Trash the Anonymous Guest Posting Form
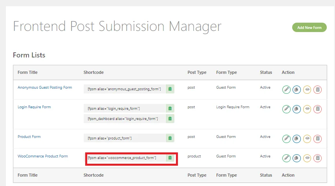This screenshot has width=335, height=186. 318,89
